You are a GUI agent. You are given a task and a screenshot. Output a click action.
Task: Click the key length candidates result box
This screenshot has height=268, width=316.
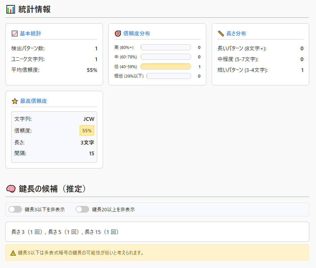point(157,232)
